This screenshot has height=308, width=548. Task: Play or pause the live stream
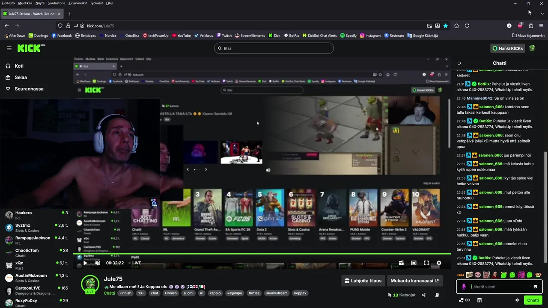click(x=85, y=263)
